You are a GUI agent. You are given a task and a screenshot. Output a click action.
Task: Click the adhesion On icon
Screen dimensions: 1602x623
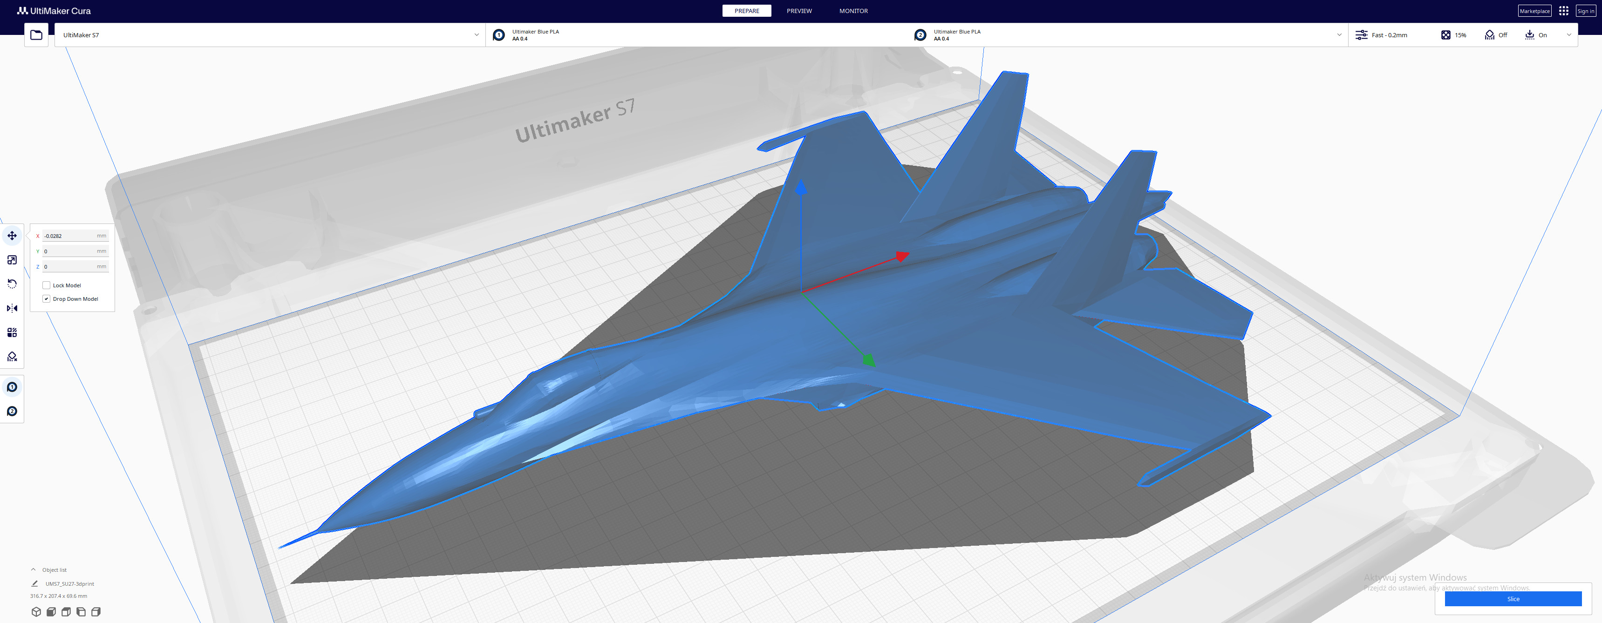tap(1529, 35)
